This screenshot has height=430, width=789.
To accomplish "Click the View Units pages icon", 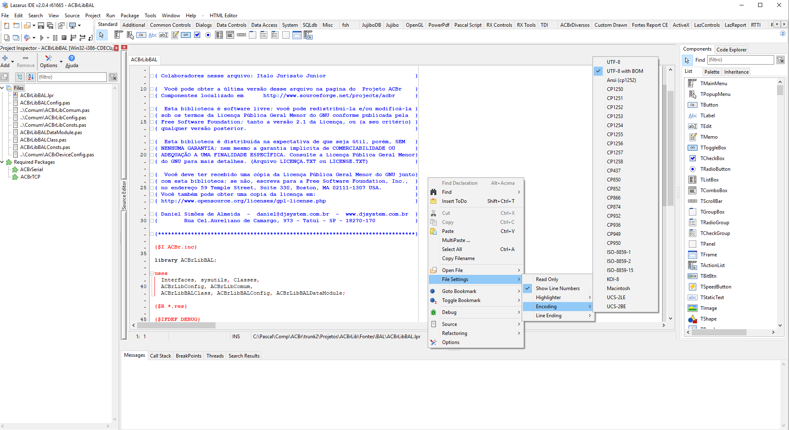I will point(7,38).
